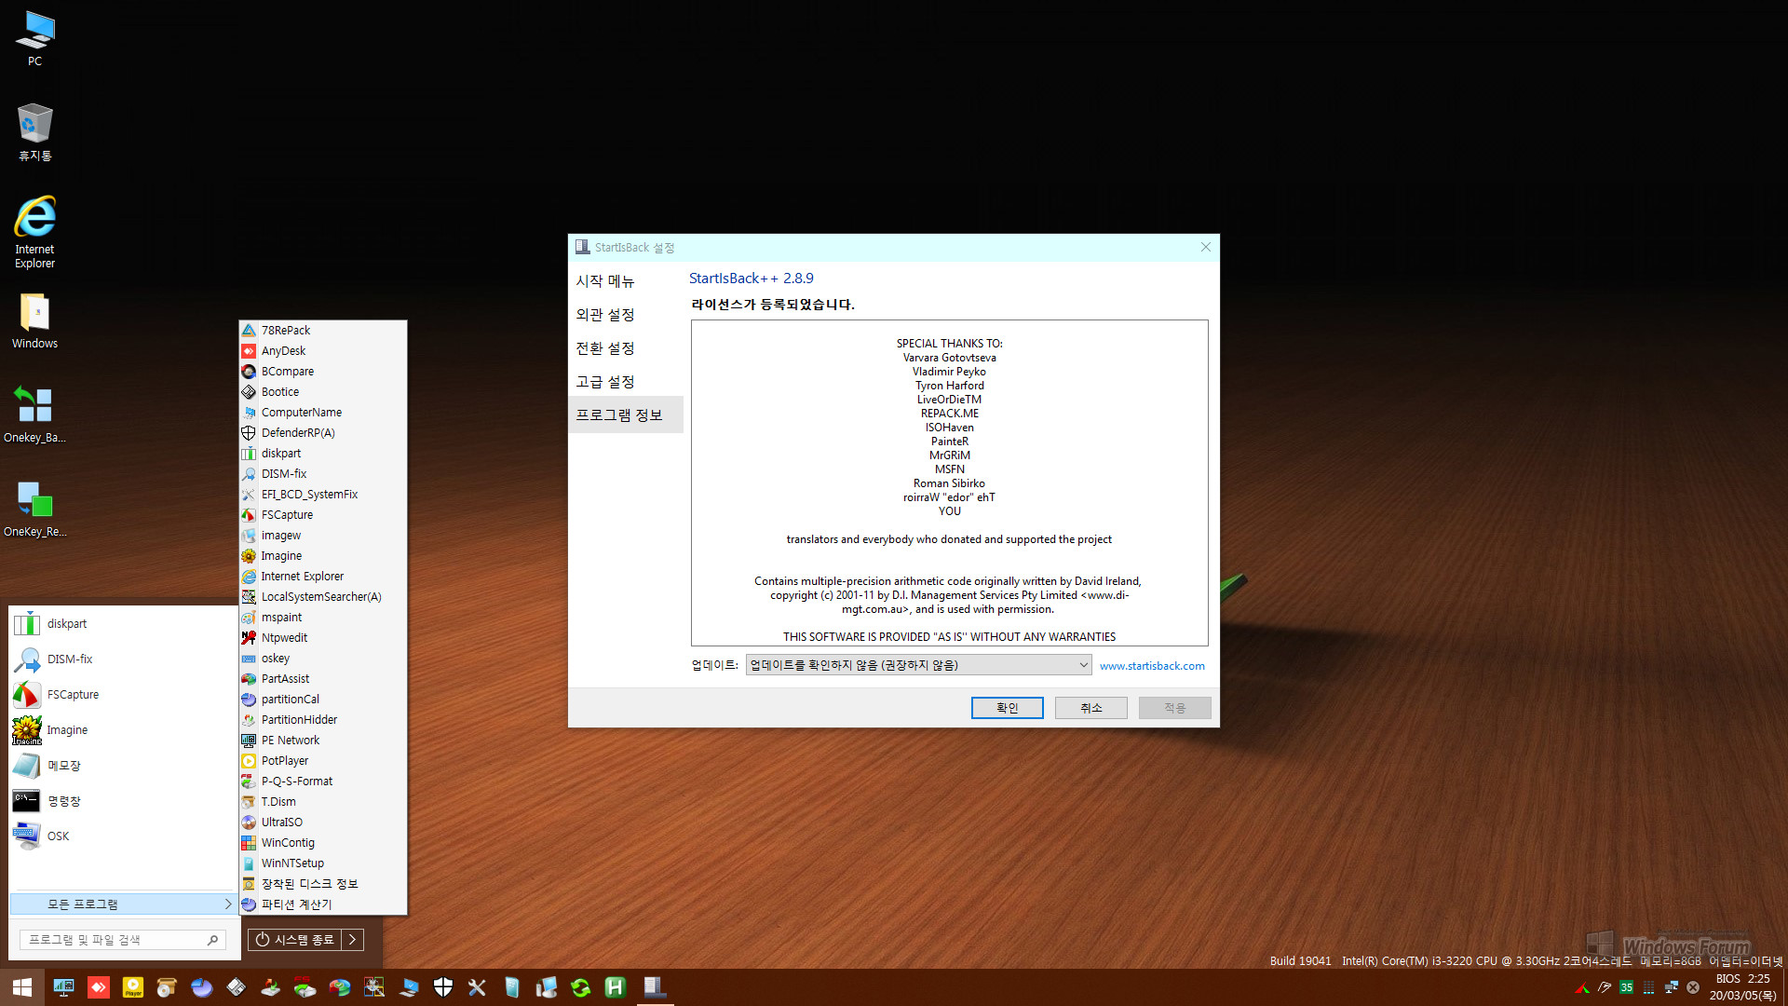Expand the shutdown options arrow
This screenshot has height=1006, width=1788.
click(x=353, y=940)
